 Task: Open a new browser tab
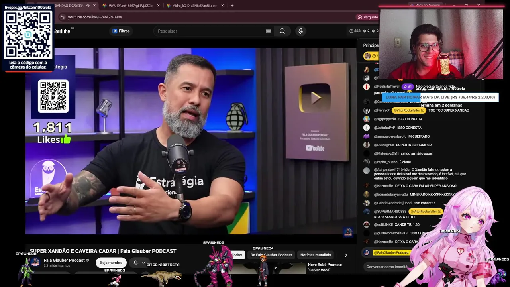pyautogui.click(x=232, y=6)
